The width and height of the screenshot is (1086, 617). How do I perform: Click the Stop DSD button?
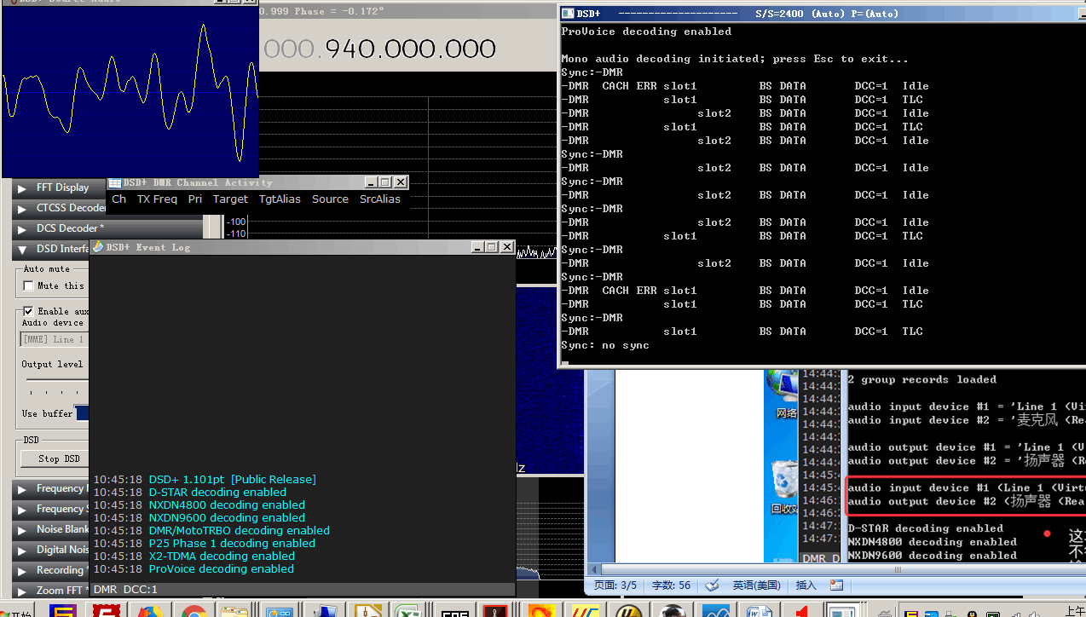point(54,458)
